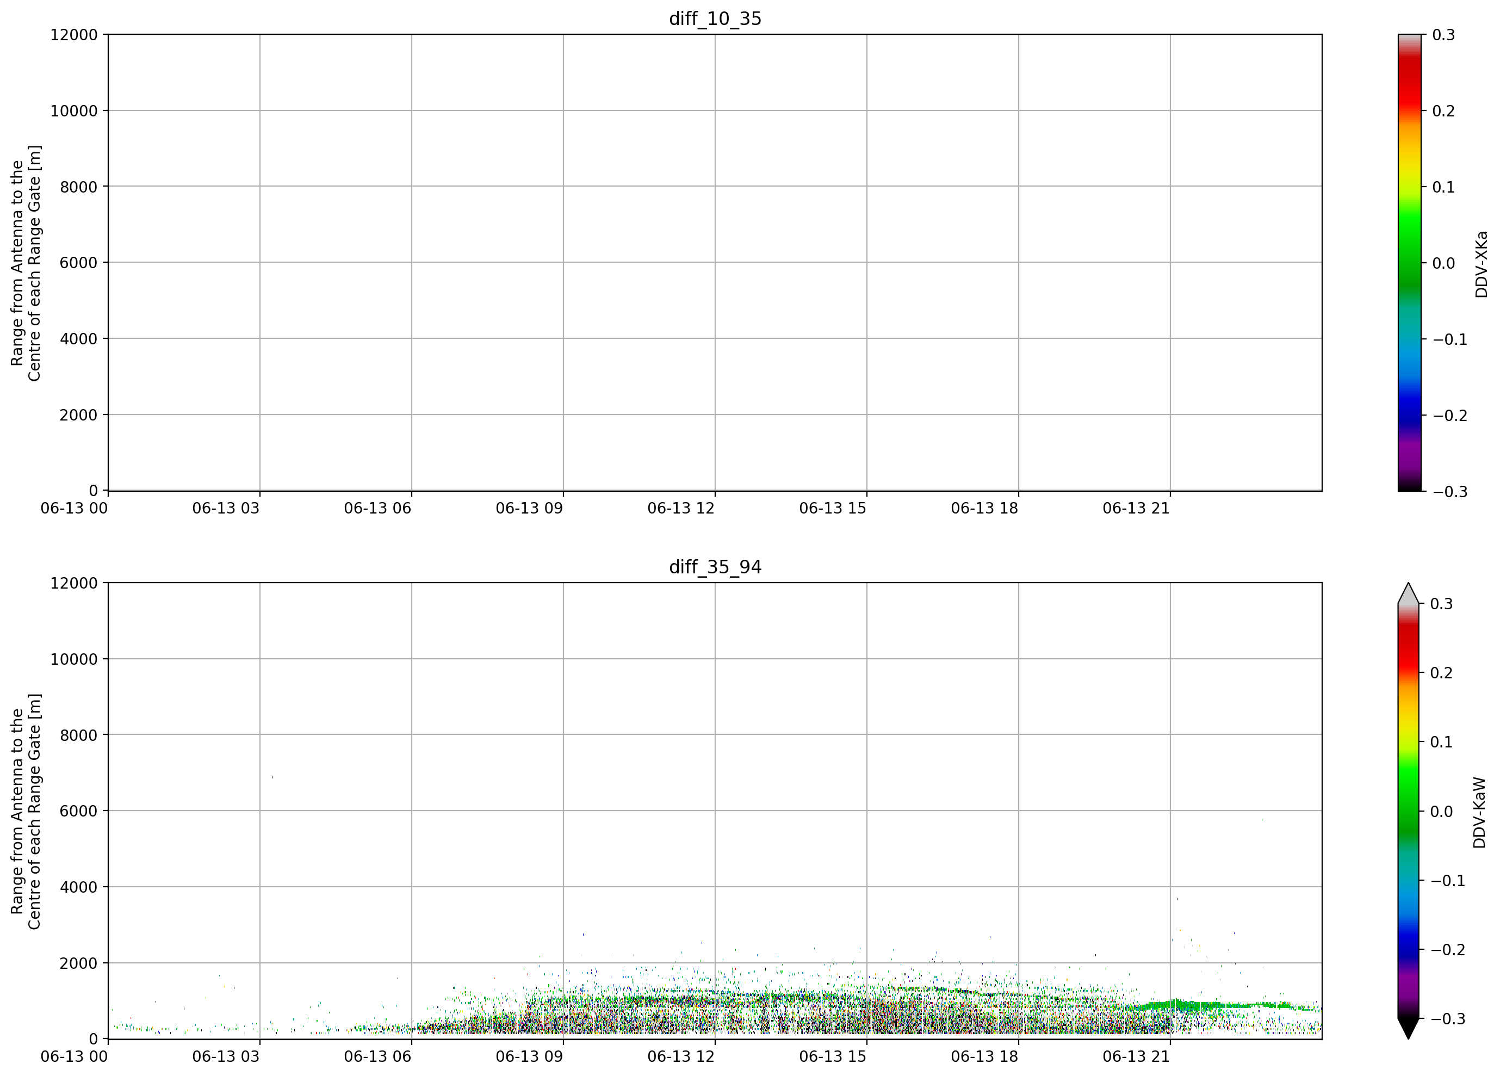Screen dimensions: 1500x1076
Task: Click the 8000 y-tick in diff_35_94 plot
Action: [79, 735]
